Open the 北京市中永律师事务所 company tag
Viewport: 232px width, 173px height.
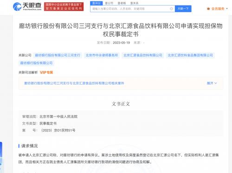(102, 55)
